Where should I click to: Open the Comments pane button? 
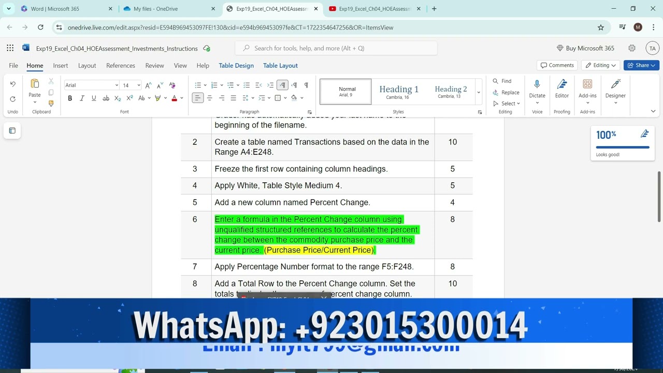[x=557, y=65]
